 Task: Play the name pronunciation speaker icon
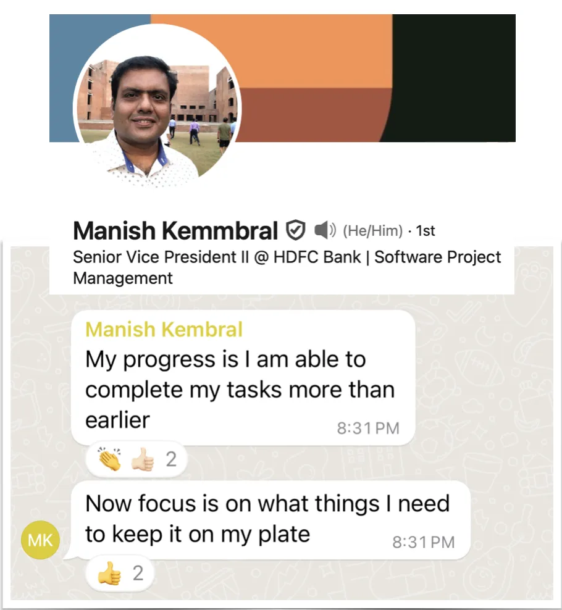pyautogui.click(x=325, y=230)
